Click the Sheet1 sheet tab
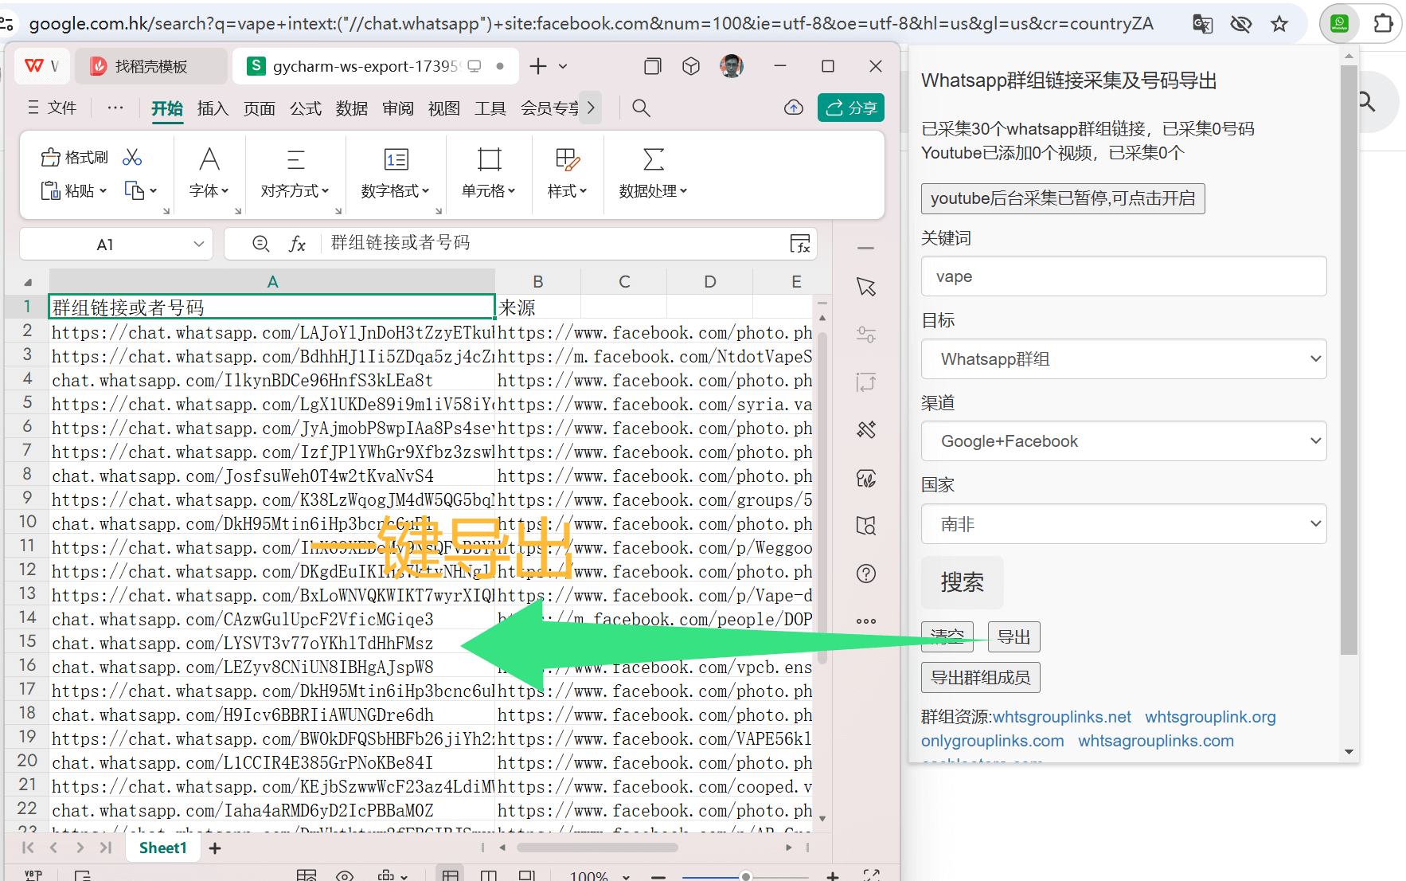Screen dimensions: 1406x881 click(x=162, y=848)
